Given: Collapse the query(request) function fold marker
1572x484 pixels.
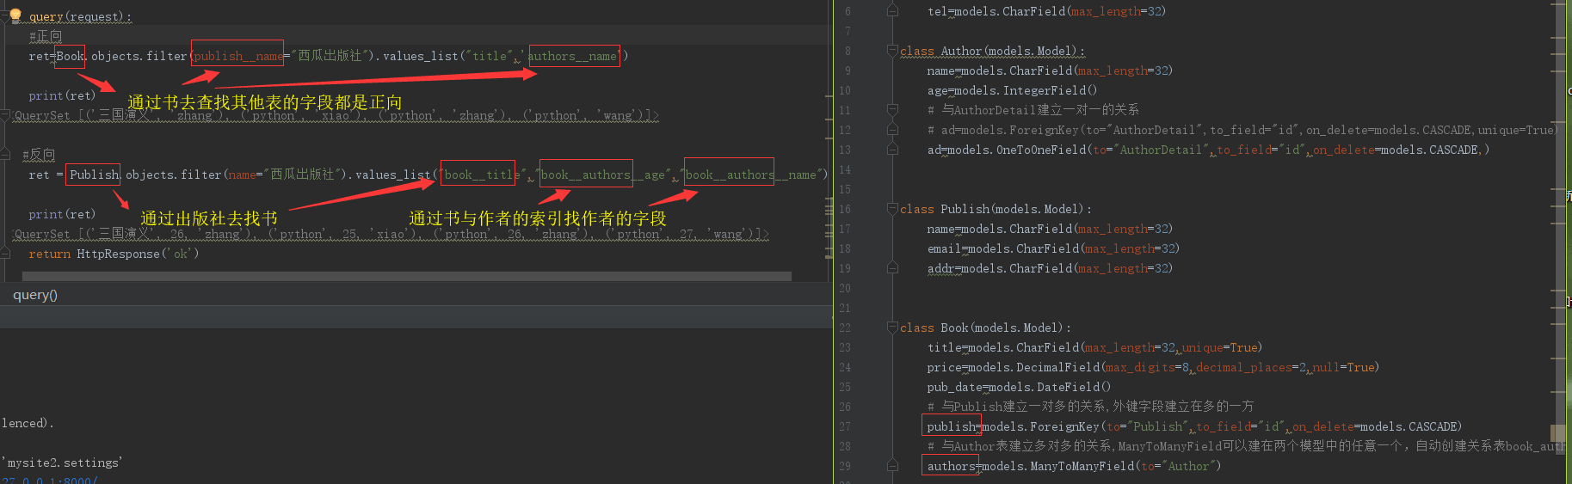Looking at the screenshot, I should pos(5,15).
